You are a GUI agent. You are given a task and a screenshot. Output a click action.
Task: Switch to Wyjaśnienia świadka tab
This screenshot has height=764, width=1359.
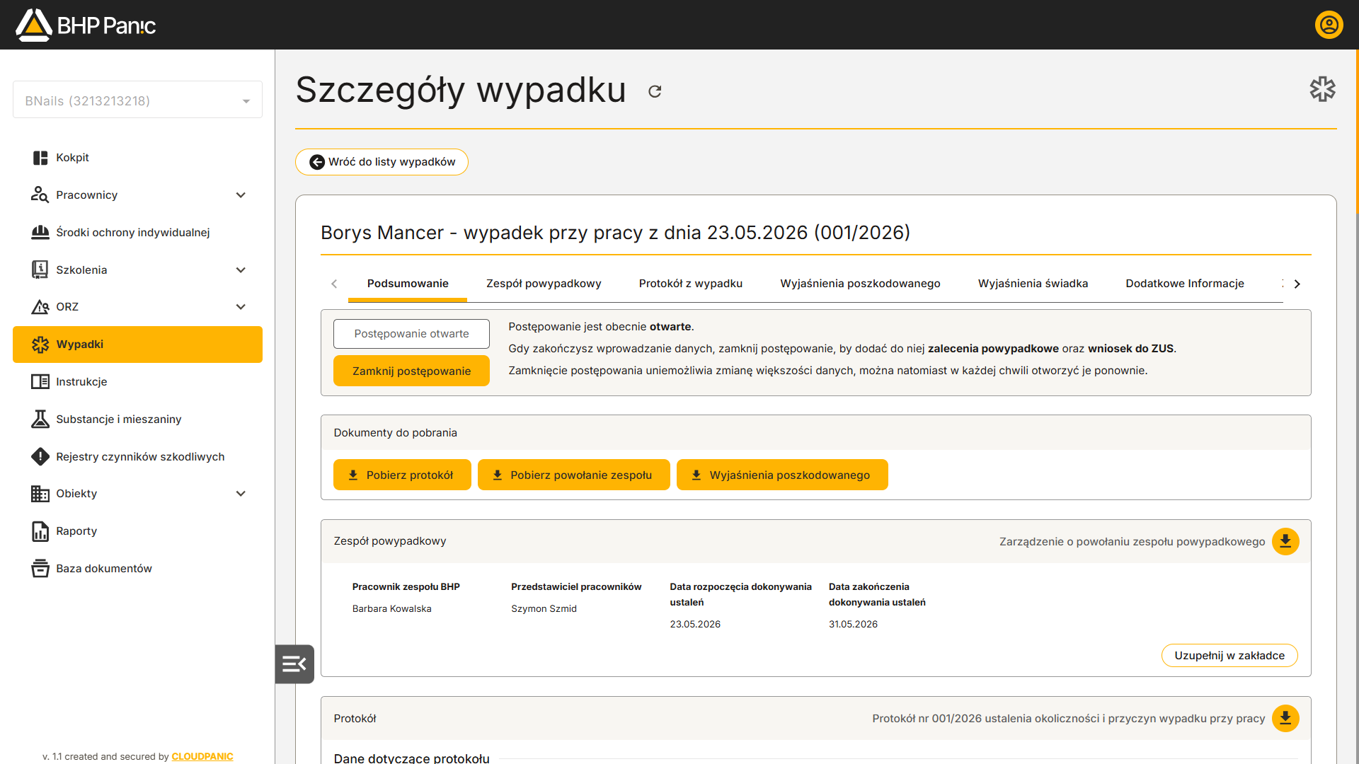[1033, 284]
